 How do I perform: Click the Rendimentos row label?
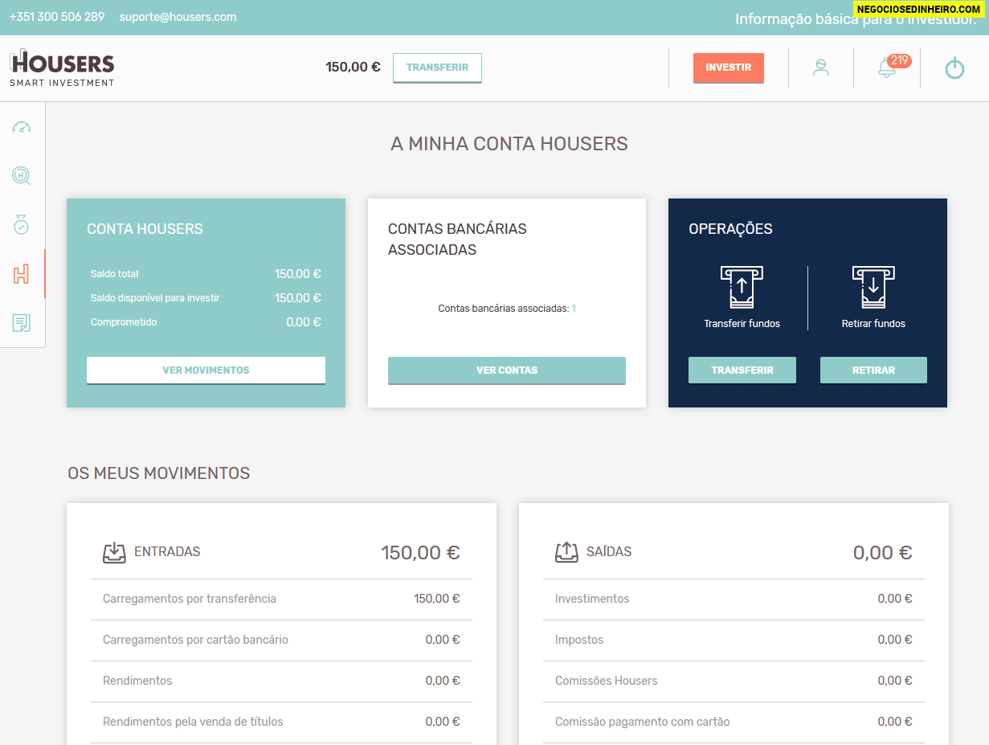point(137,681)
